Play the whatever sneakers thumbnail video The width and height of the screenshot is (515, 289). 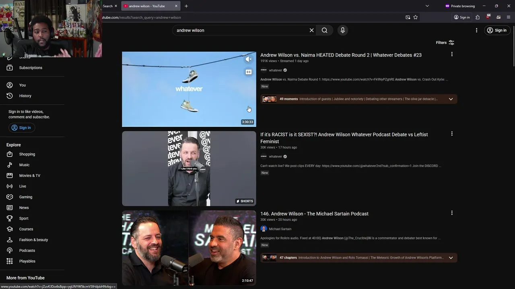[189, 89]
